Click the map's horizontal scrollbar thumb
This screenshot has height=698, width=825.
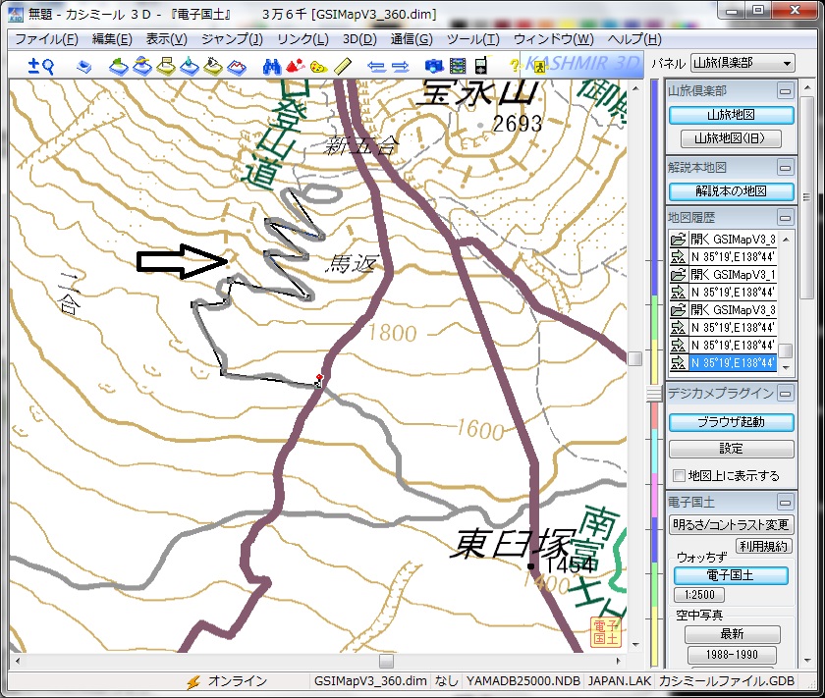click(387, 661)
